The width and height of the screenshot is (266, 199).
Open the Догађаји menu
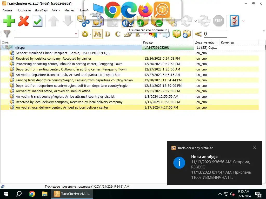[x=41, y=10]
